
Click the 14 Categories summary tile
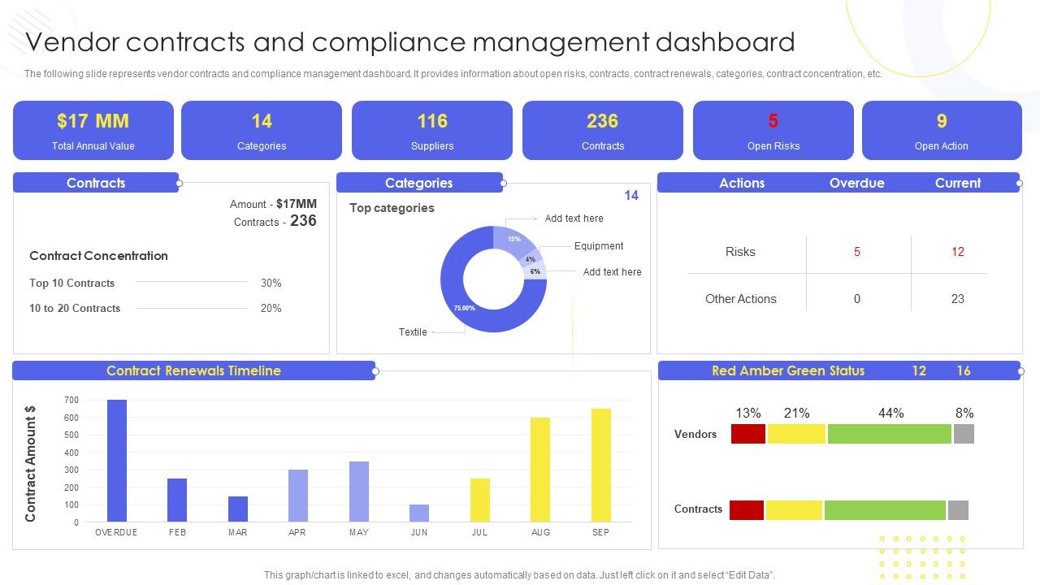[x=262, y=130]
